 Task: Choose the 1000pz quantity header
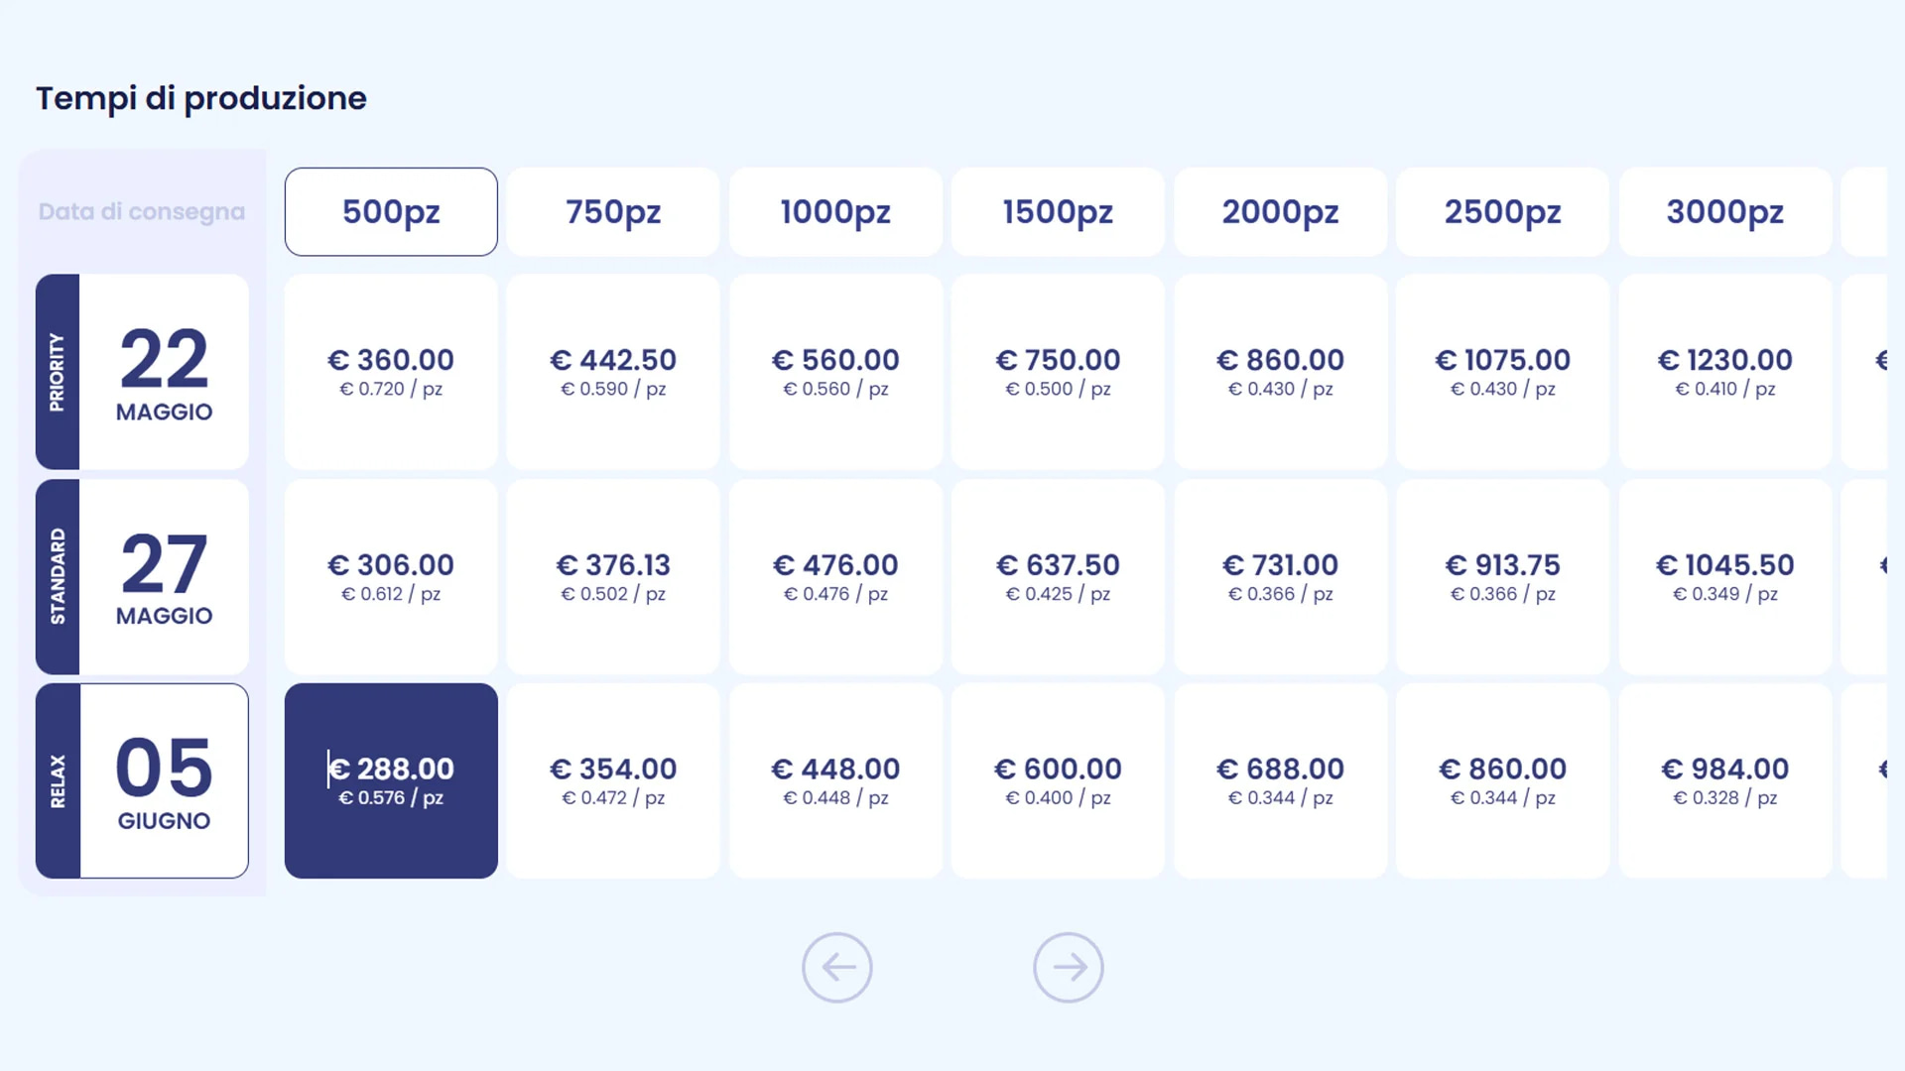click(835, 211)
